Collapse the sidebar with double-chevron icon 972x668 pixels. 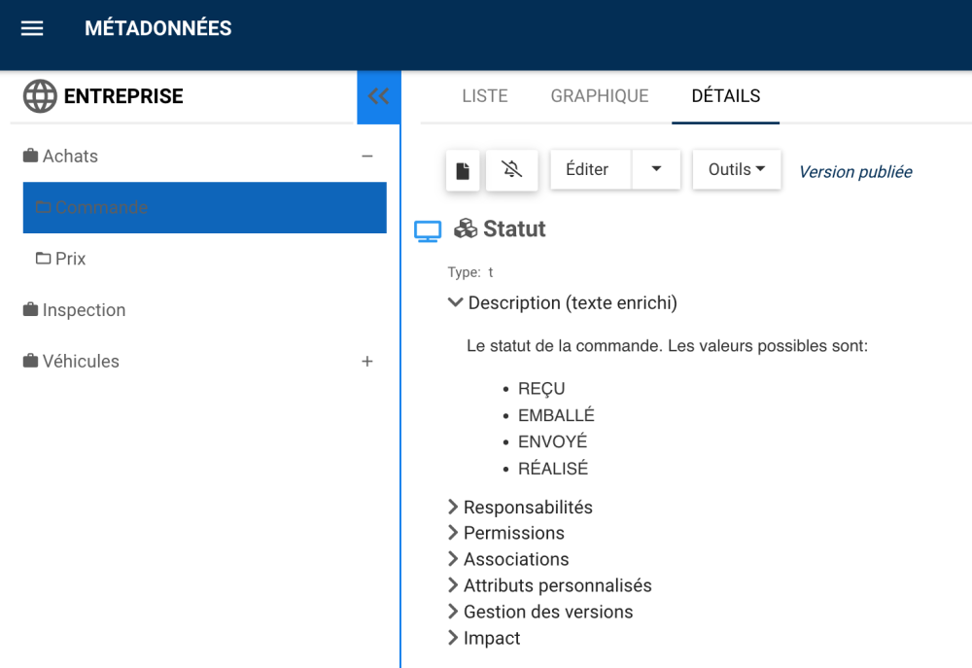tap(378, 96)
